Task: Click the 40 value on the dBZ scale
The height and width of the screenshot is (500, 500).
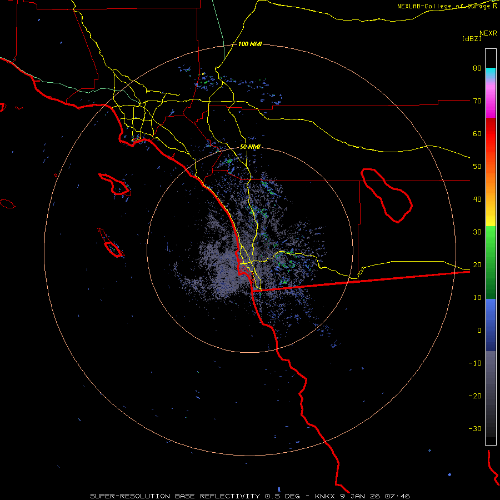Action: click(x=477, y=199)
